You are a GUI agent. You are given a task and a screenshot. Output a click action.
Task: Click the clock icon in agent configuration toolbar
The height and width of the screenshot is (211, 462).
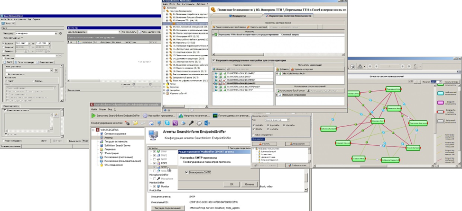199,123
